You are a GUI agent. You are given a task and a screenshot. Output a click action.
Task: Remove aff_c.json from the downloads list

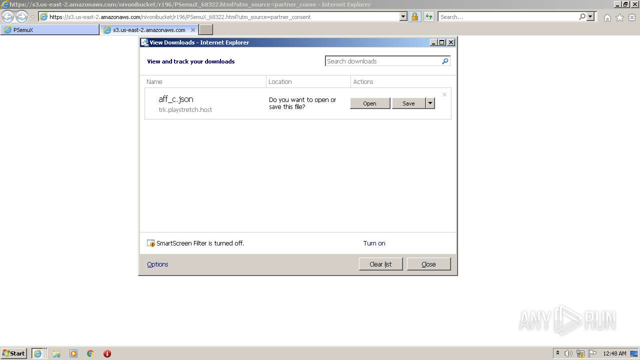click(444, 94)
